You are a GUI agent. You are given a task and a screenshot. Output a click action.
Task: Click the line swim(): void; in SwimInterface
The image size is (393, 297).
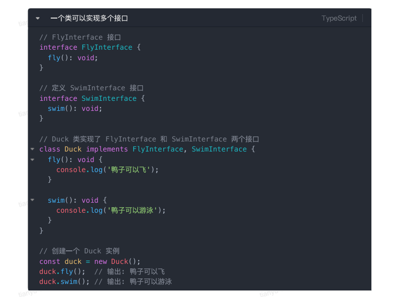tap(75, 108)
